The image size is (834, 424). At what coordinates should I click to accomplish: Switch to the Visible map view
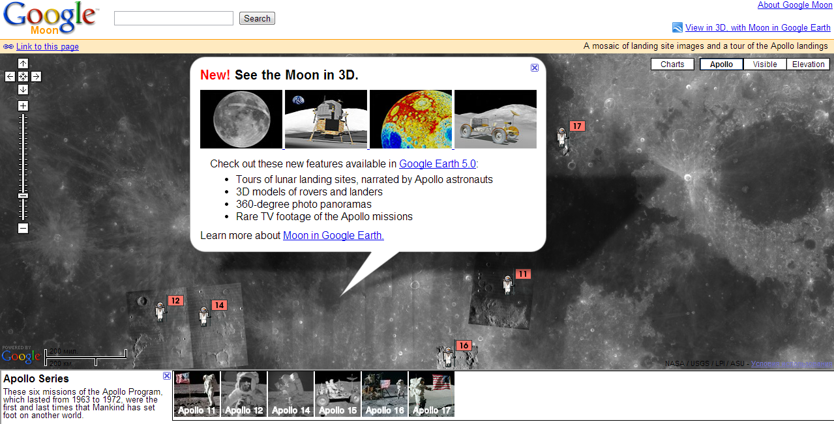pos(765,64)
